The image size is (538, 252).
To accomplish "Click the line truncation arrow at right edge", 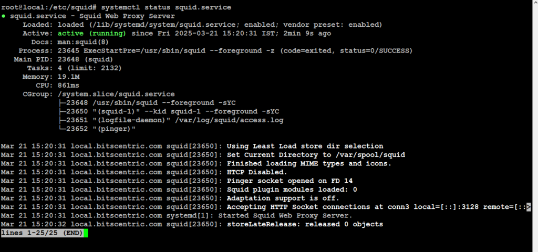I will click(x=529, y=207).
